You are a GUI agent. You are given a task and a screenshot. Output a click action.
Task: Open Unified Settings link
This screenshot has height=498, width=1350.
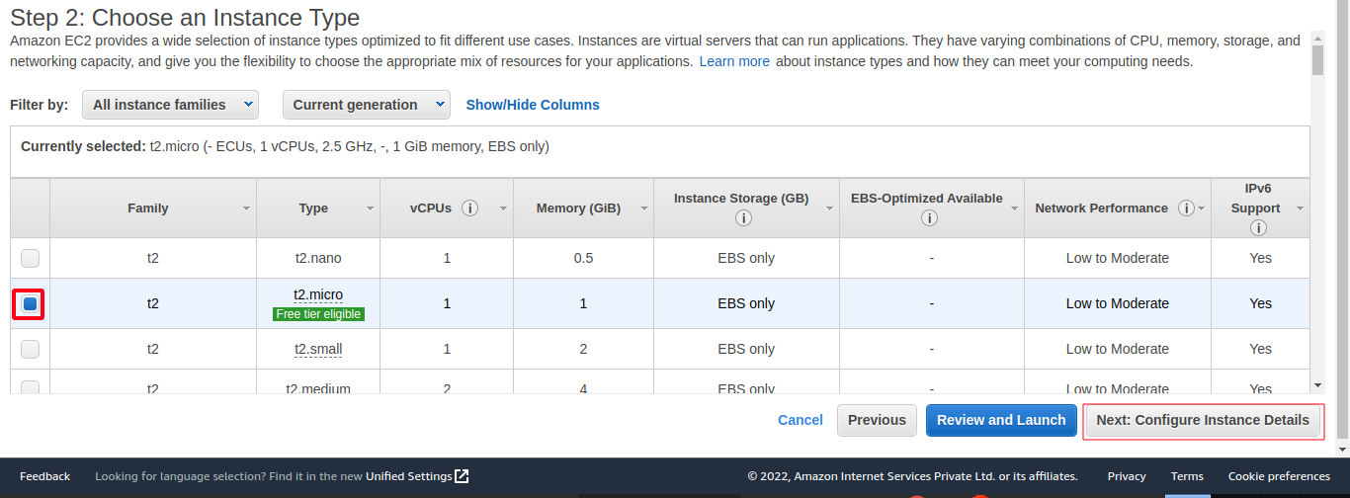point(409,476)
